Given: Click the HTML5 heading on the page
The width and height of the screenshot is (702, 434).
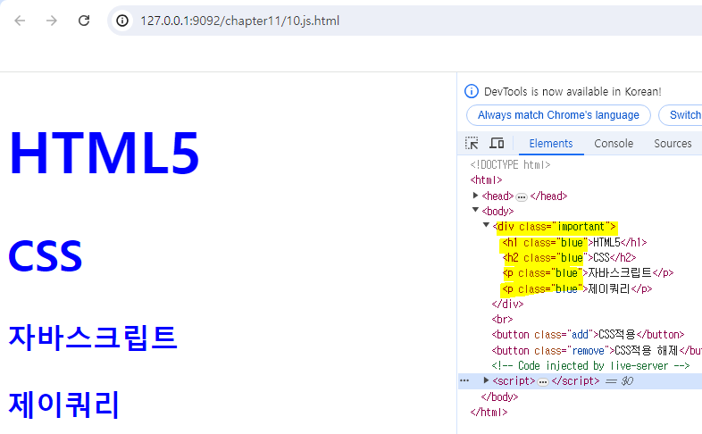Looking at the screenshot, I should [x=104, y=153].
